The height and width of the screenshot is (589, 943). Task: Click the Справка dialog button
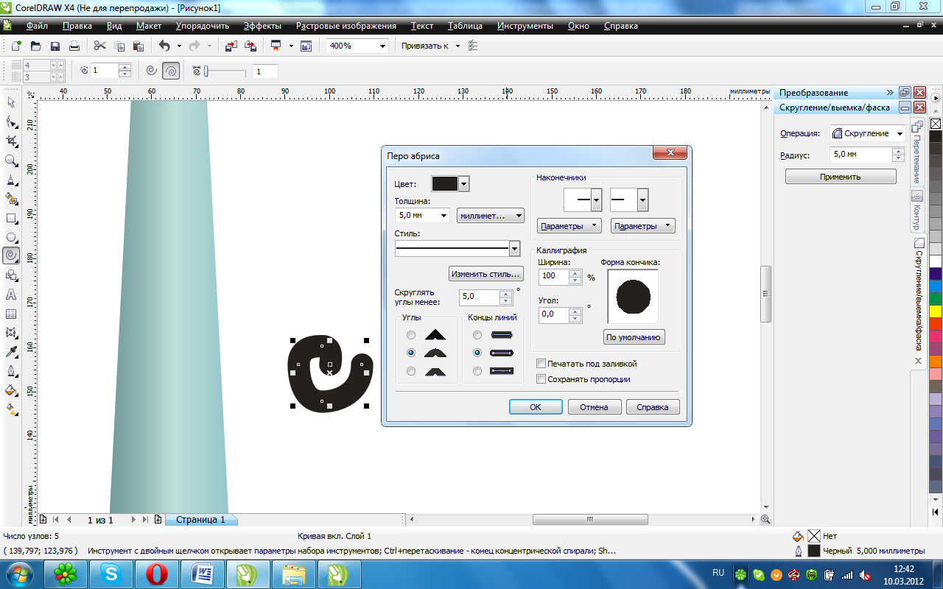coord(653,407)
